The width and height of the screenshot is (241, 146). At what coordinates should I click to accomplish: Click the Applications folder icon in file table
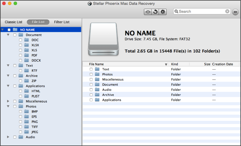click(x=97, y=100)
